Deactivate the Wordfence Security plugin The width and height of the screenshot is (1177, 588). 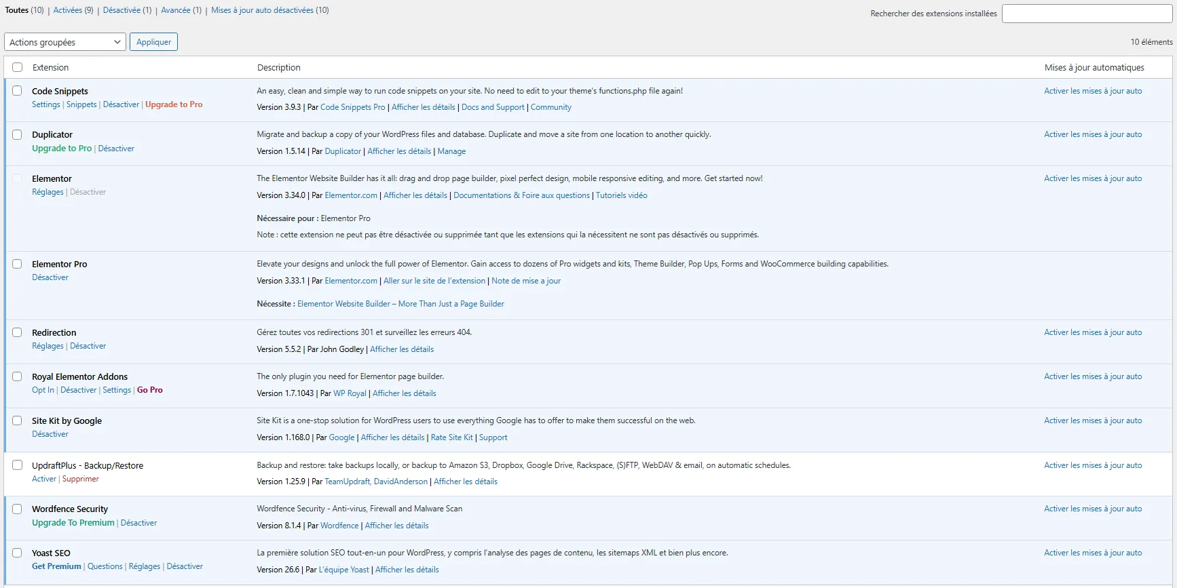(138, 523)
